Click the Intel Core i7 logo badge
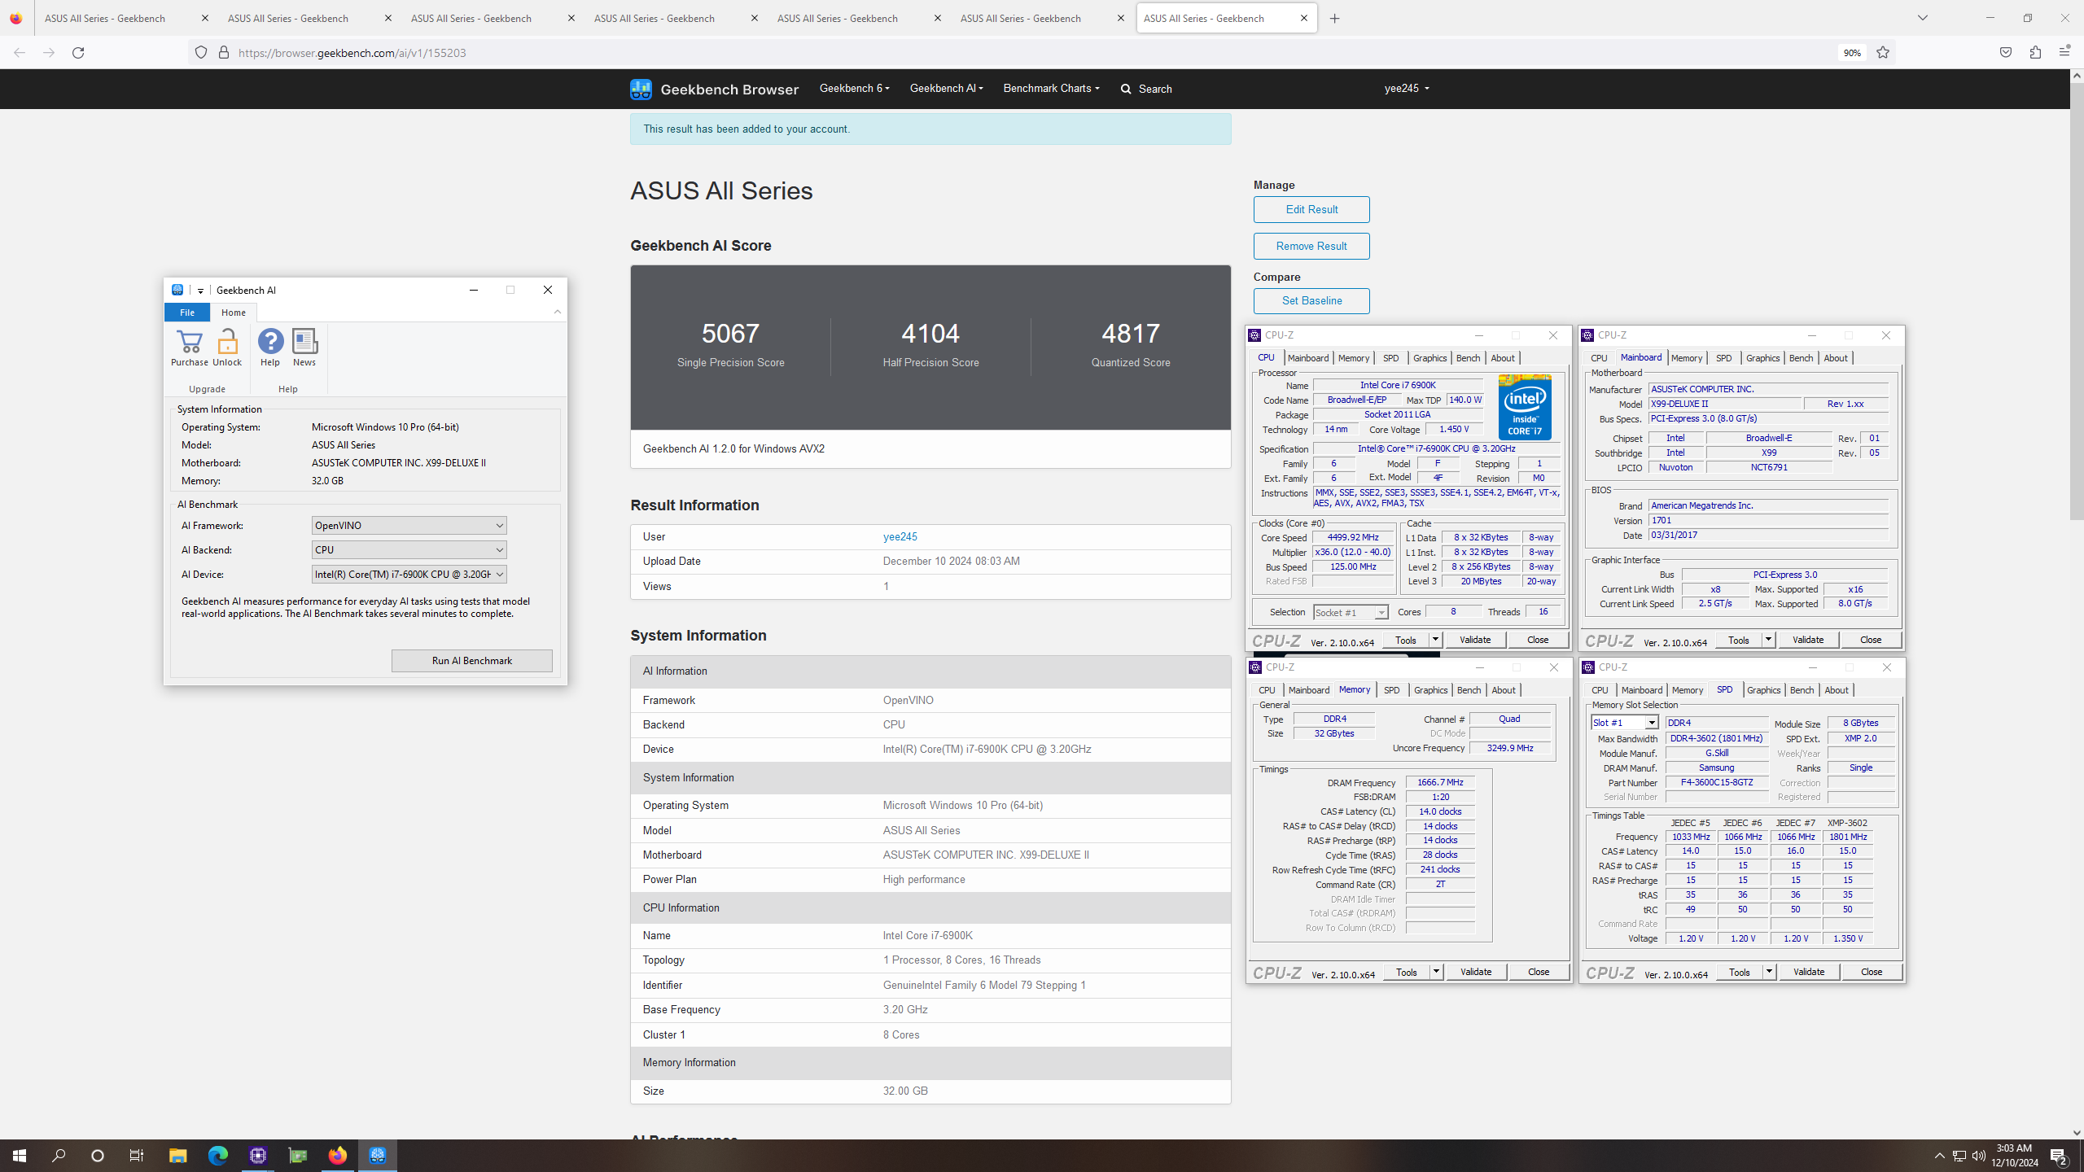Screen dimensions: 2084x1172 (x=1525, y=407)
